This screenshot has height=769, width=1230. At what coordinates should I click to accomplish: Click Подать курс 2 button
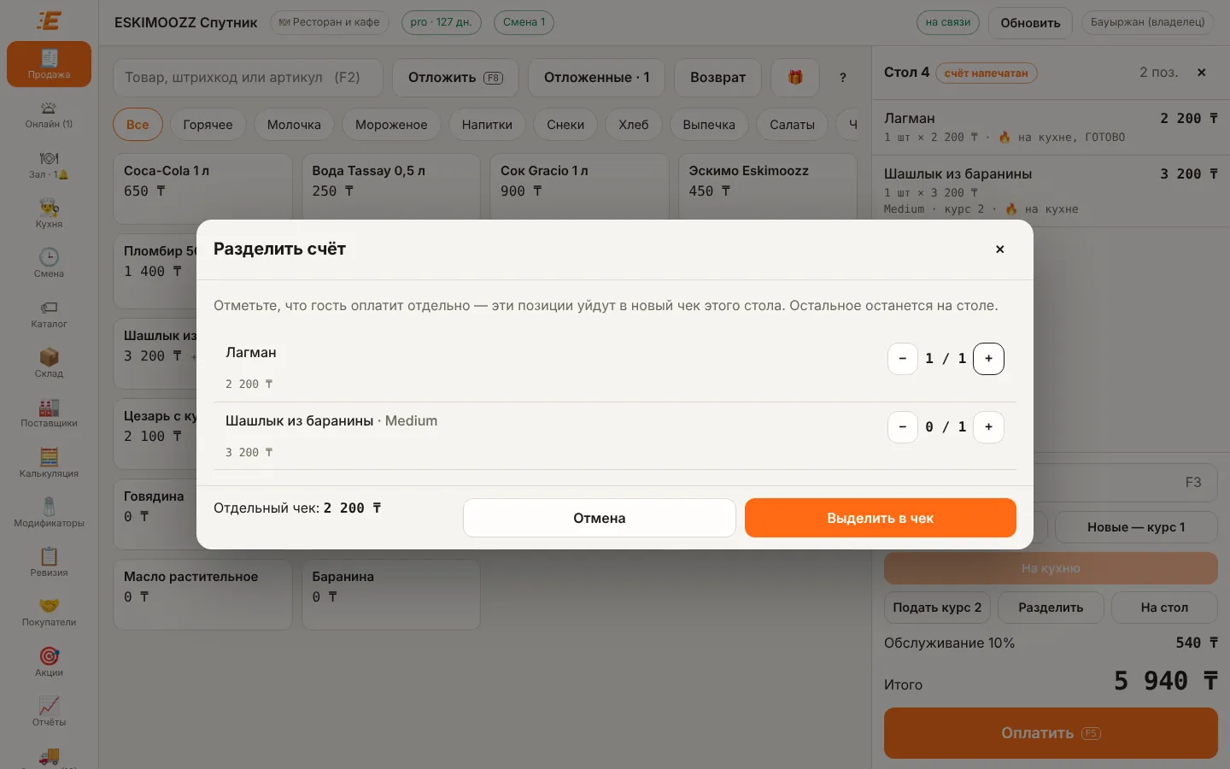(937, 608)
